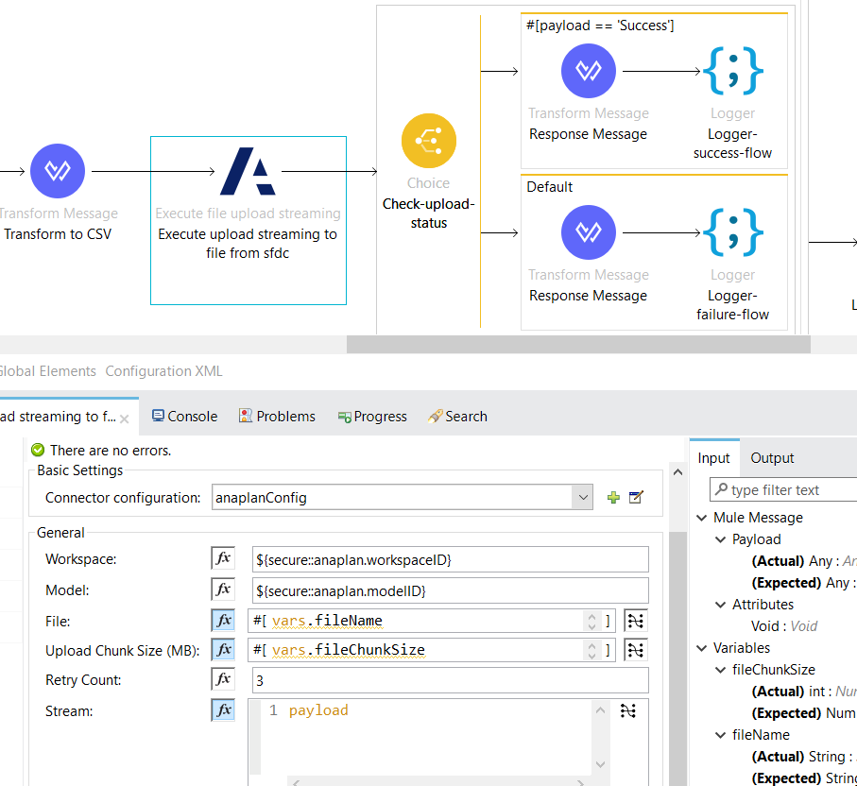857x786 pixels.
Task: Switch to the Console tab
Action: click(185, 417)
